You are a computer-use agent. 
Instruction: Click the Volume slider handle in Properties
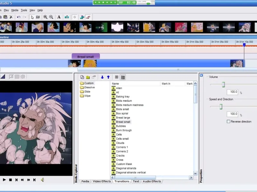click(223, 84)
